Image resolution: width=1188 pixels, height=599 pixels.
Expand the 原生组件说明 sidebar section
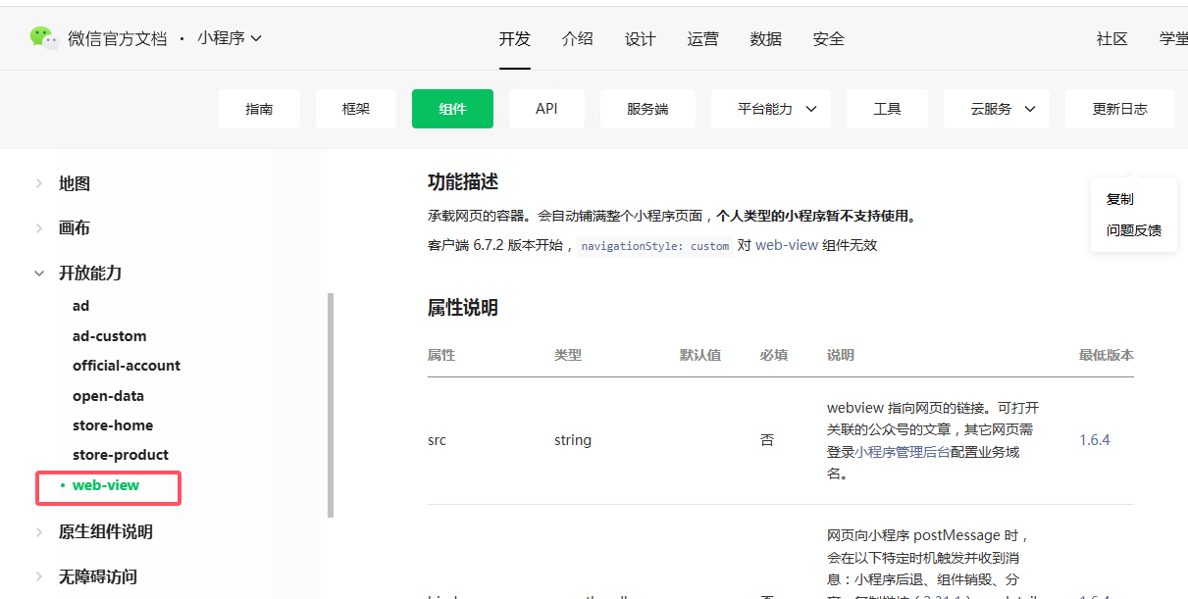pos(105,532)
